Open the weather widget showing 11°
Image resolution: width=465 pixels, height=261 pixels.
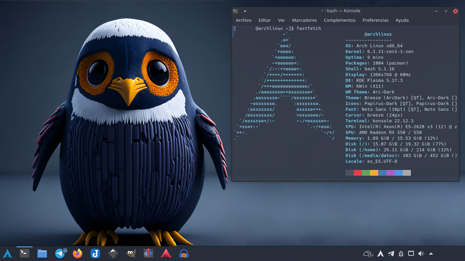click(x=368, y=254)
